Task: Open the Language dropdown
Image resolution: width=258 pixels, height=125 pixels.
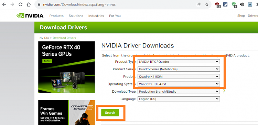Action: [179, 99]
